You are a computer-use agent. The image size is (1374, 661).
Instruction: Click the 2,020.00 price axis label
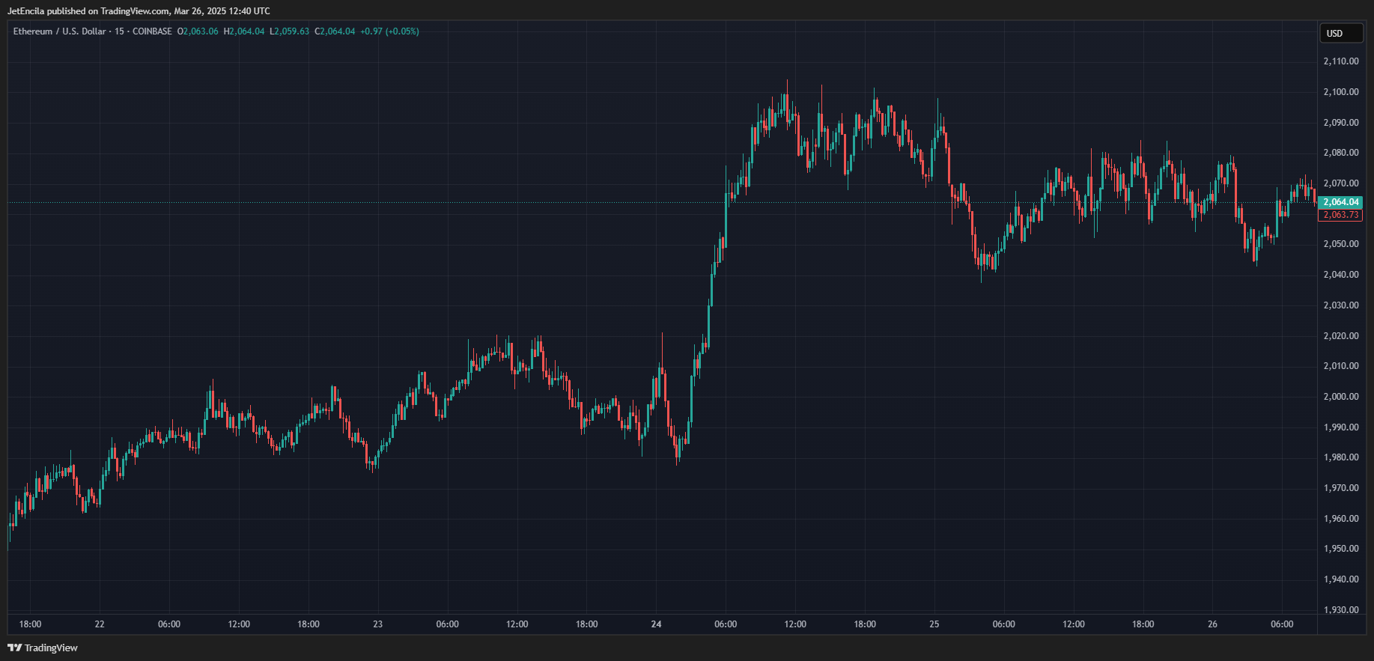[1341, 336]
